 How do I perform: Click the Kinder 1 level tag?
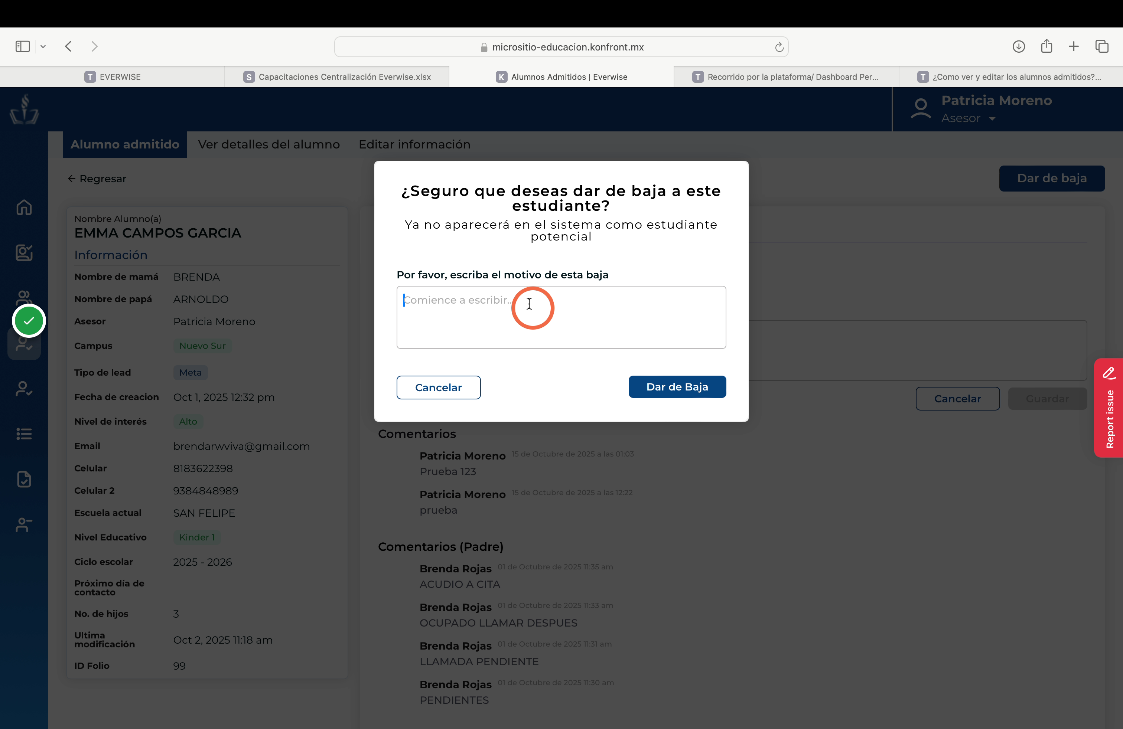pos(197,537)
